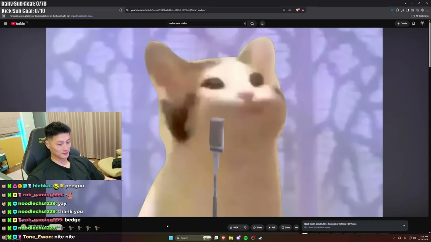The image size is (431, 242).
Task: Open the Steam taskbar icon
Action: click(x=260, y=238)
